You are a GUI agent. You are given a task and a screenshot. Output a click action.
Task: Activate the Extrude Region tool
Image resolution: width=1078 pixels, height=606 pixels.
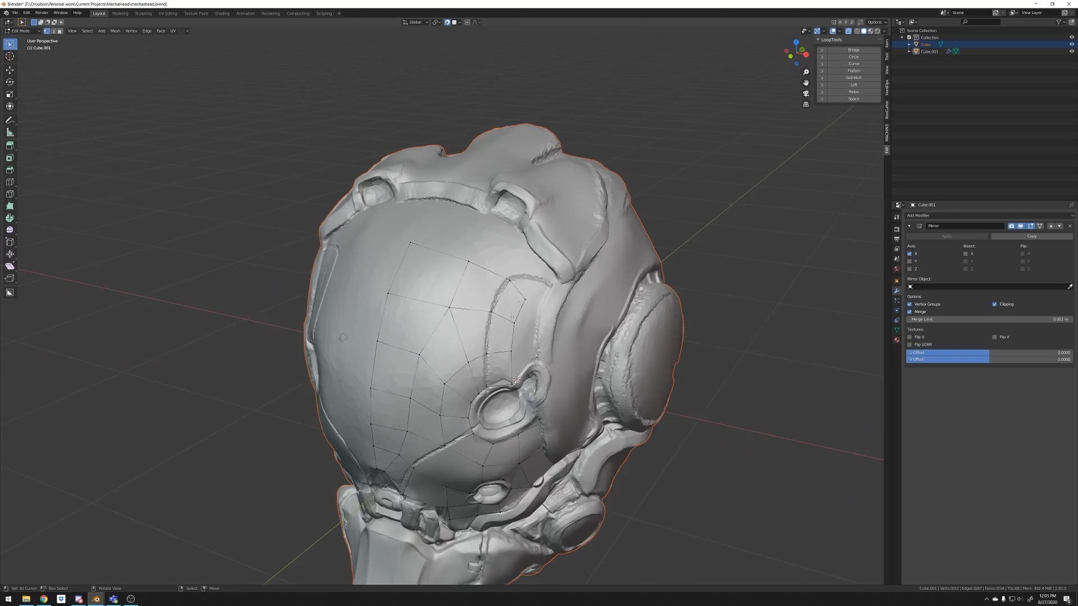click(x=10, y=145)
